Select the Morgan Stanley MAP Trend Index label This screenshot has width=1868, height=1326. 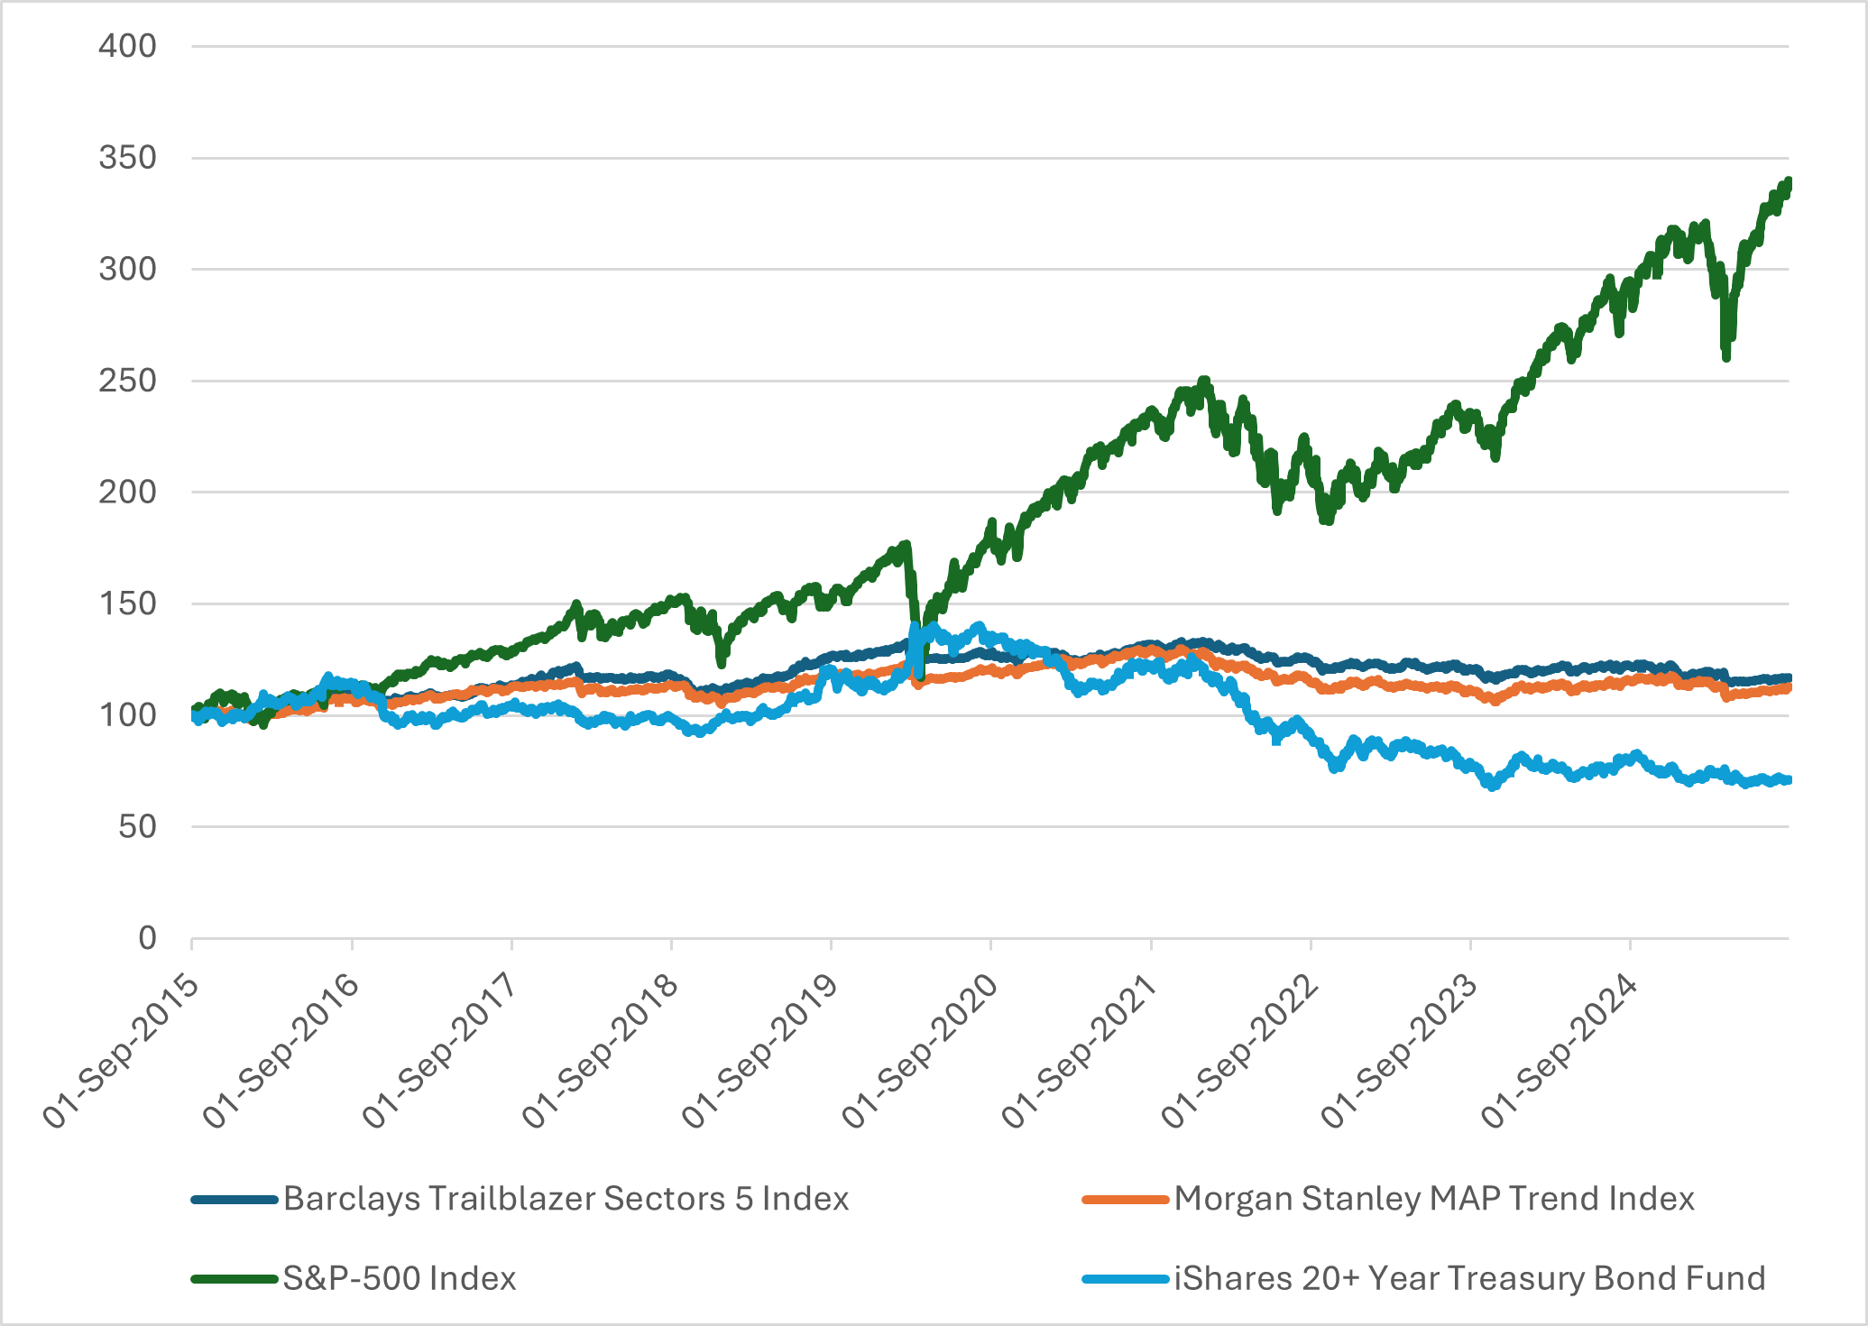[x=1434, y=1199]
